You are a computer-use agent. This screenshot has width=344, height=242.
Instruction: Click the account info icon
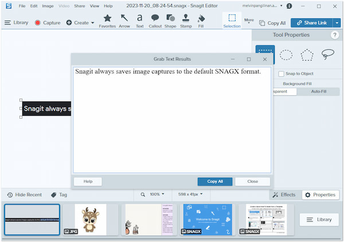tap(290, 6)
